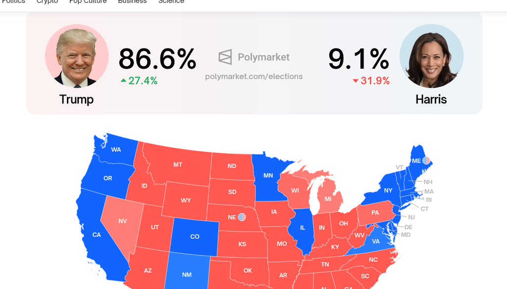This screenshot has height=289, width=507.
Task: Click Harris's portrait photo
Action: pos(431,56)
